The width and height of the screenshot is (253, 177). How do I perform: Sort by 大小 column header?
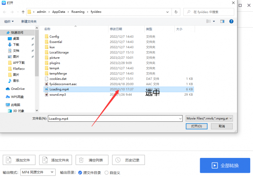coord(179,29)
